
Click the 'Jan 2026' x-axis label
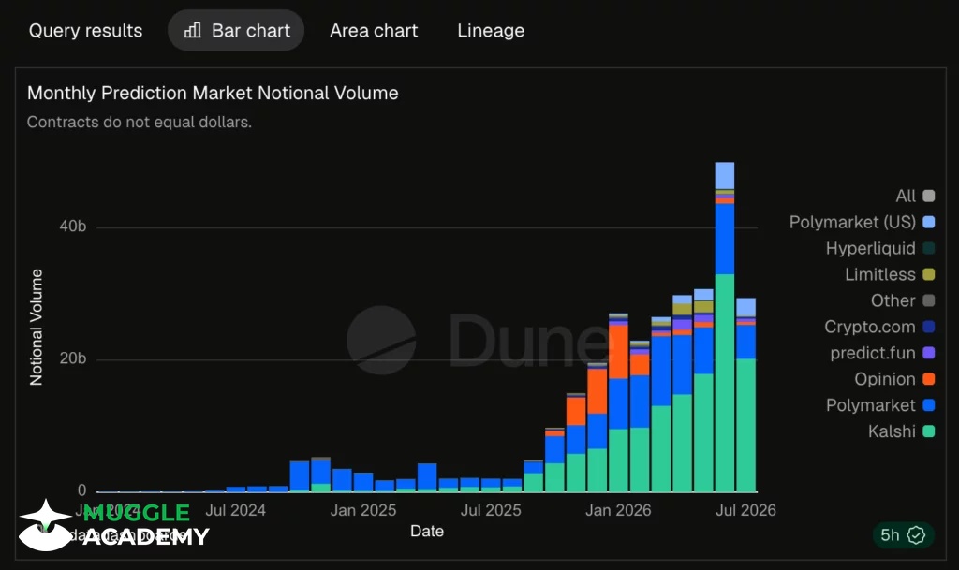pos(618,510)
